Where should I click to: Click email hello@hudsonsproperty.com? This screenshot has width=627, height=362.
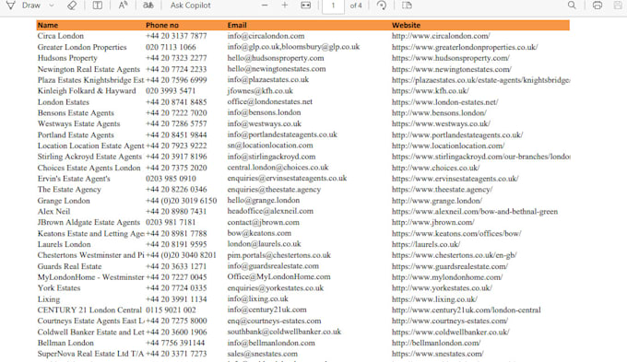point(276,58)
